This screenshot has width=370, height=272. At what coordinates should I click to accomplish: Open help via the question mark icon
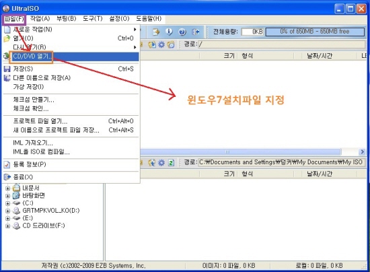click(182, 32)
